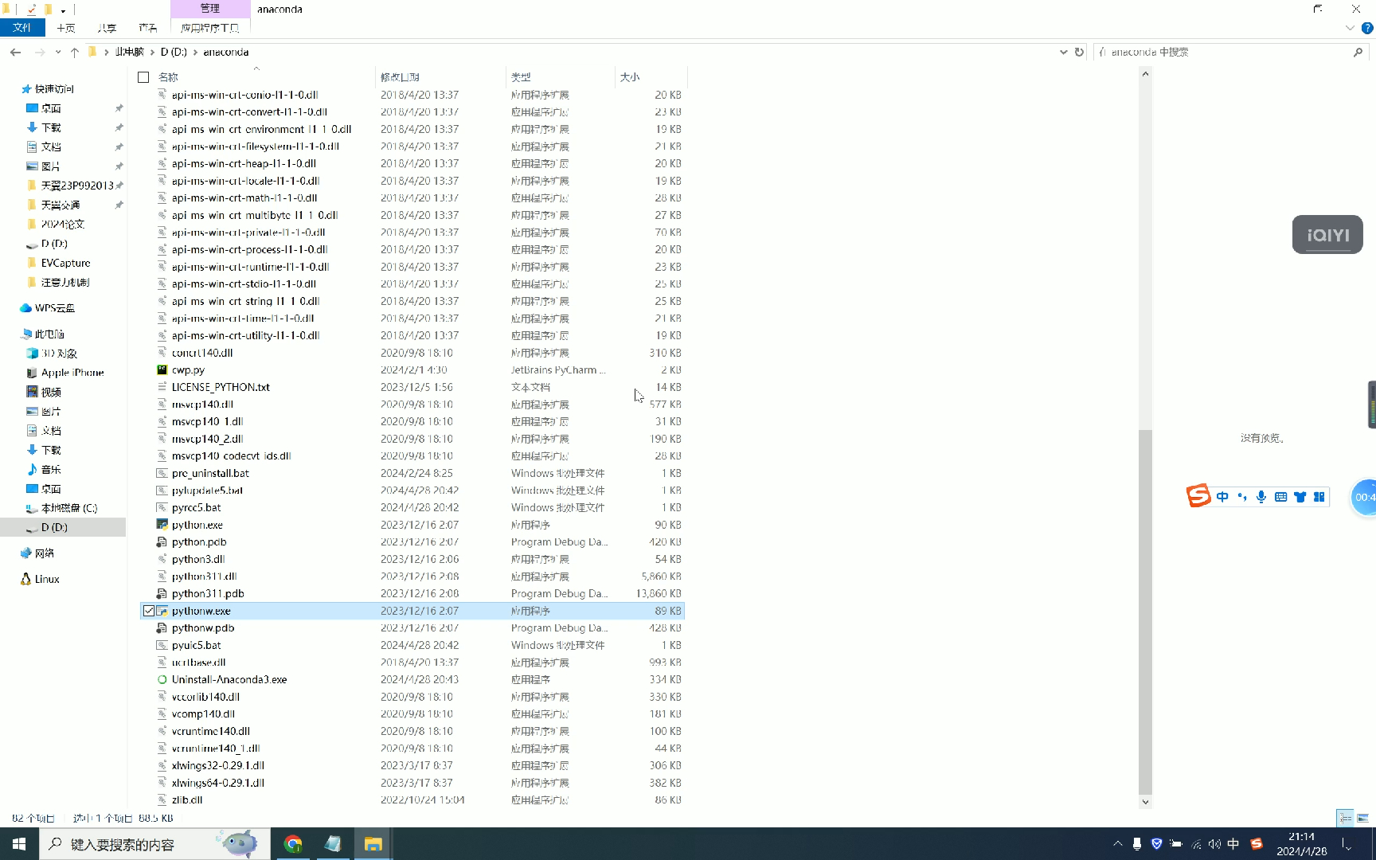Click the iQIYI floating widget
The width and height of the screenshot is (1376, 860).
click(x=1327, y=235)
